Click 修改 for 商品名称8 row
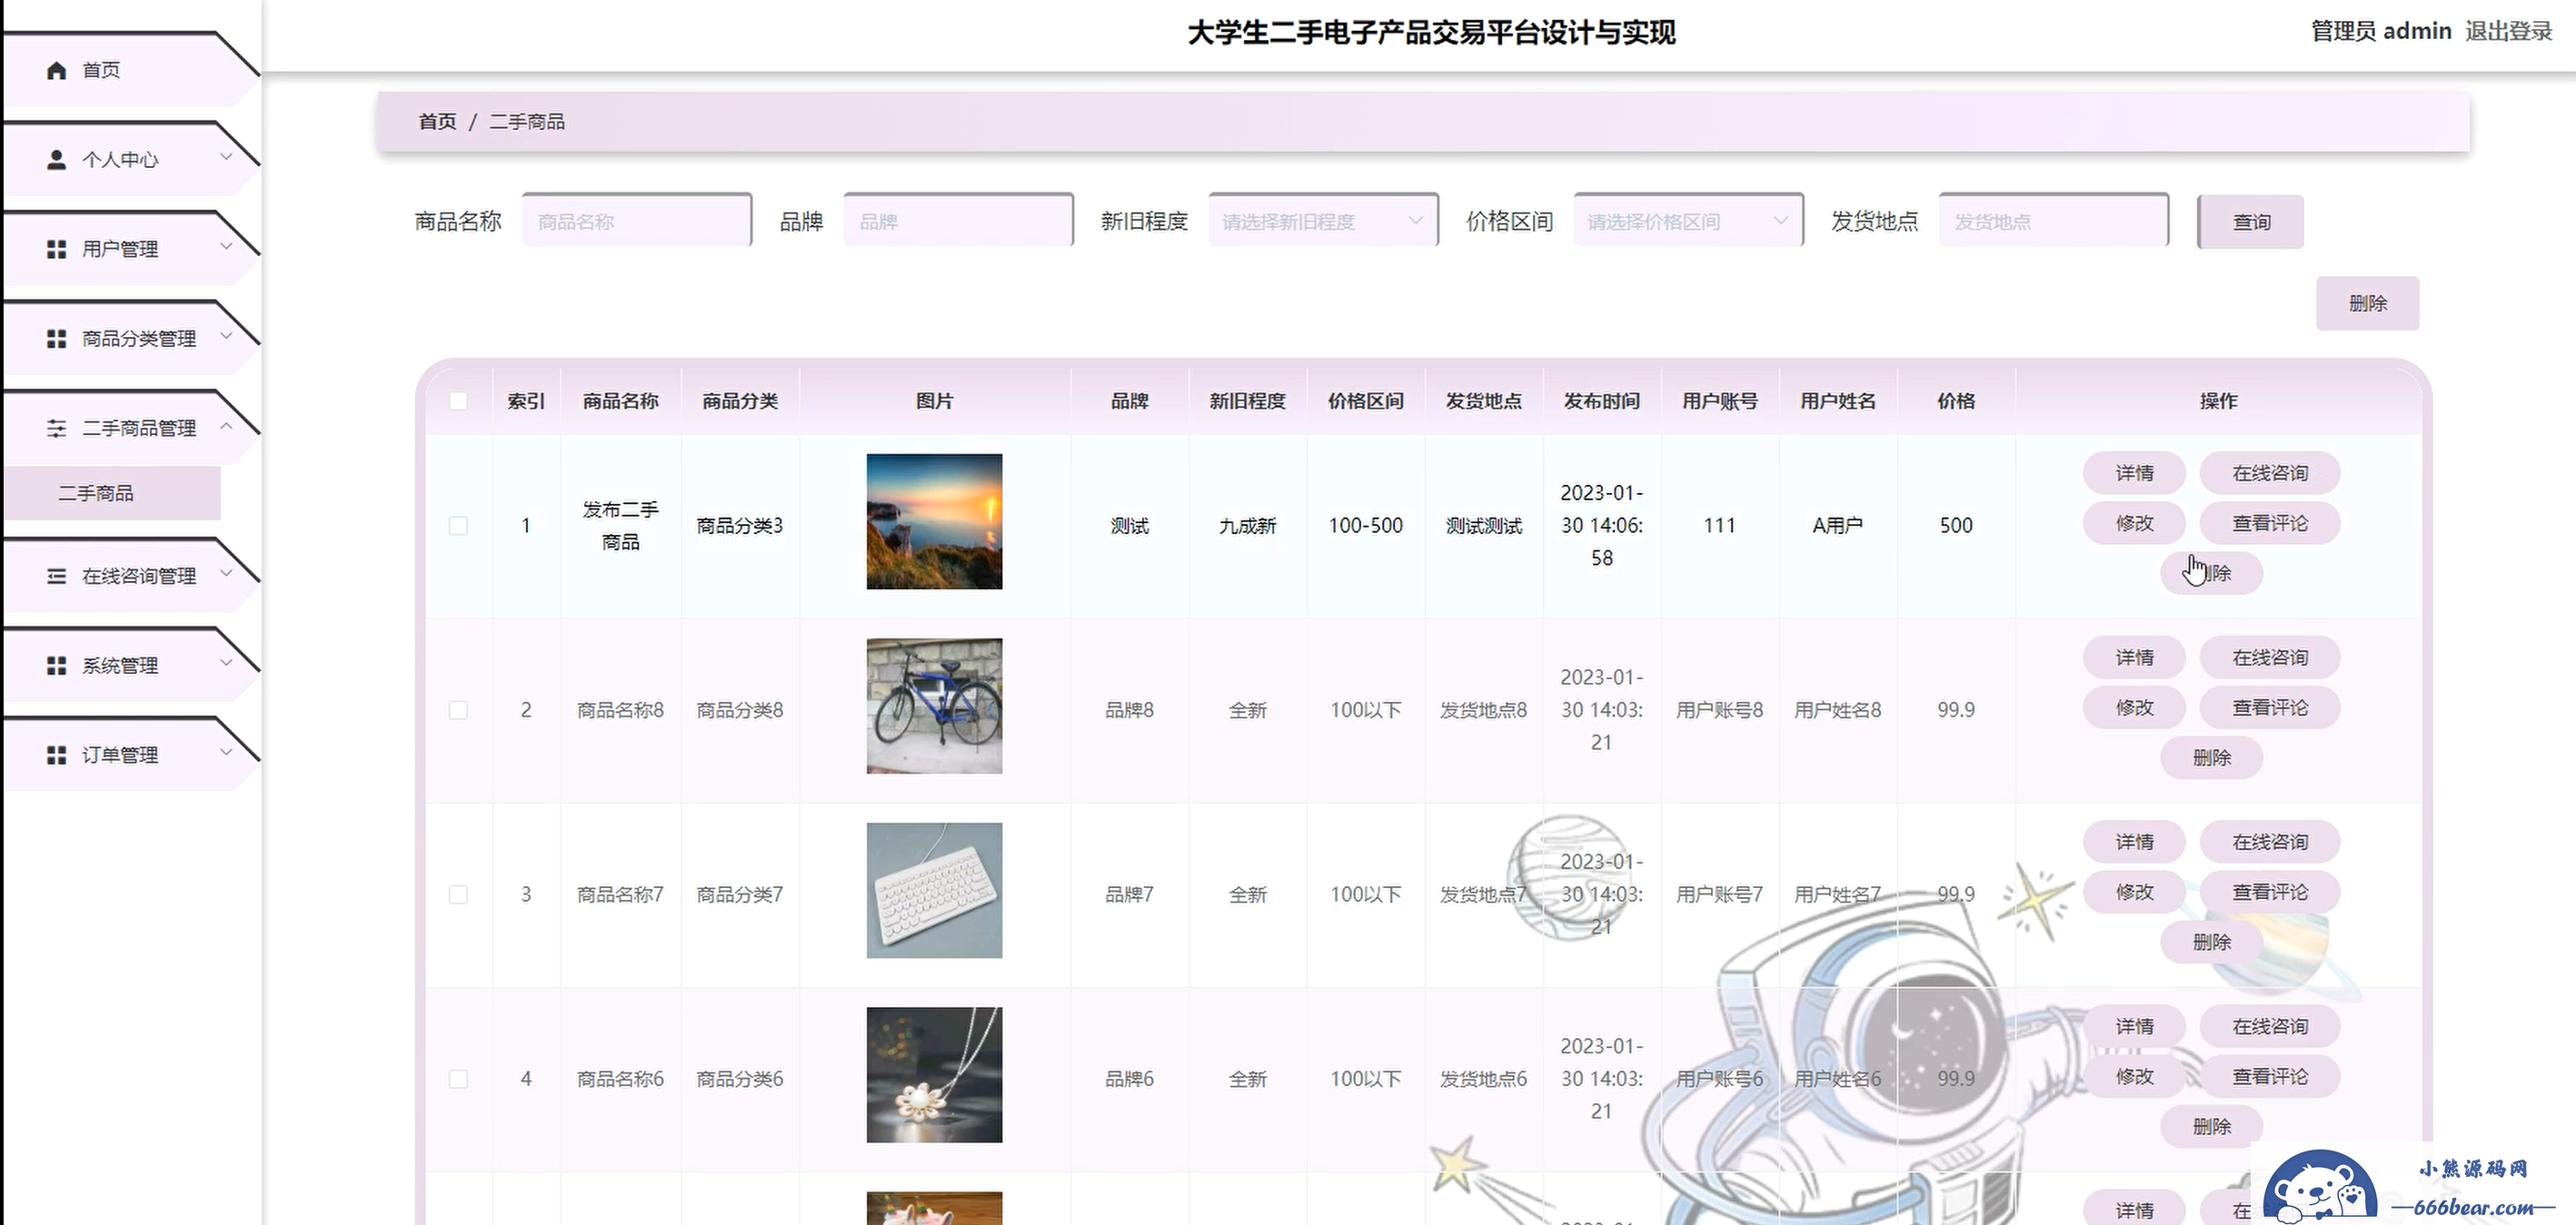 pyautogui.click(x=2135, y=707)
